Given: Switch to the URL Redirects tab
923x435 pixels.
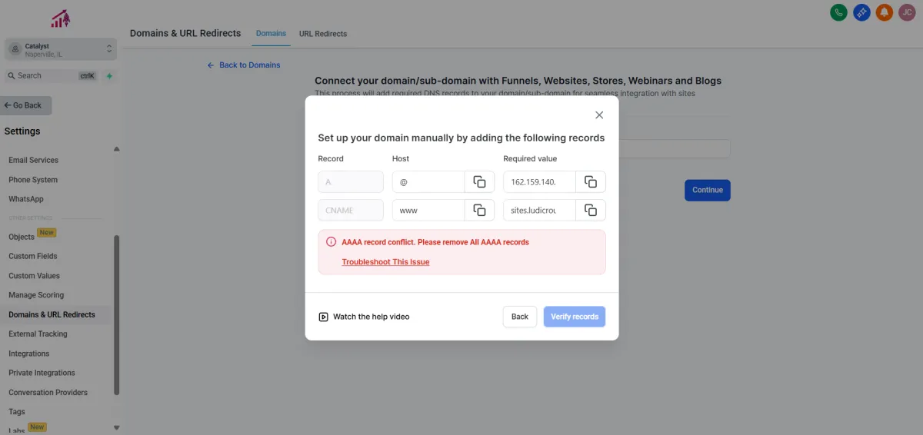Looking at the screenshot, I should pyautogui.click(x=323, y=34).
